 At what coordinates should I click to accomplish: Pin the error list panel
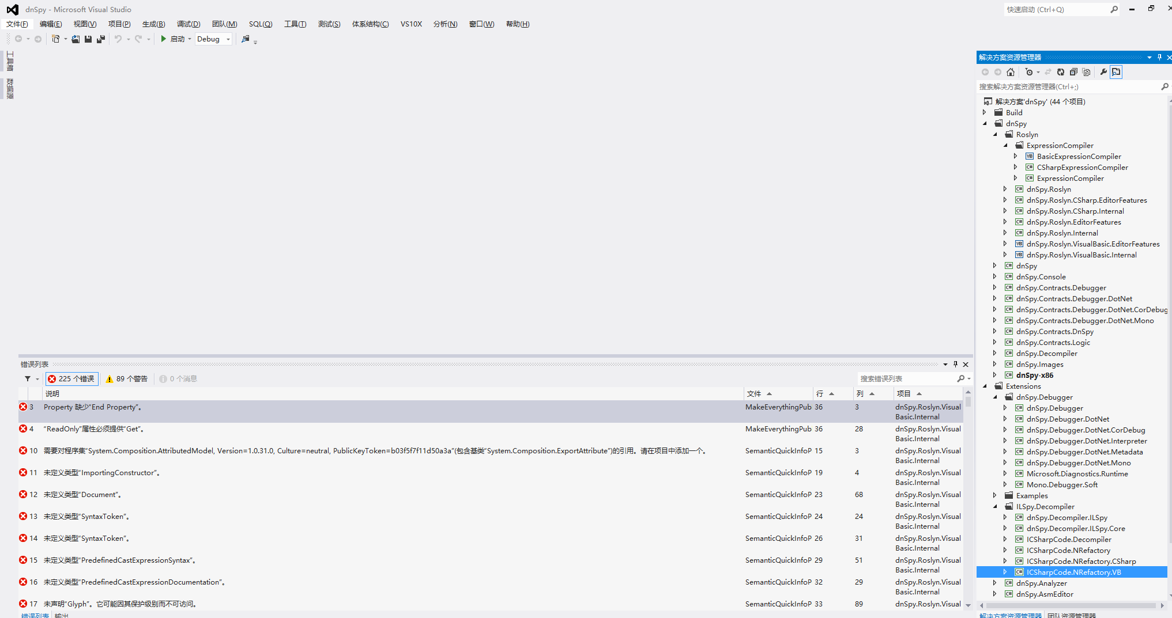click(955, 364)
